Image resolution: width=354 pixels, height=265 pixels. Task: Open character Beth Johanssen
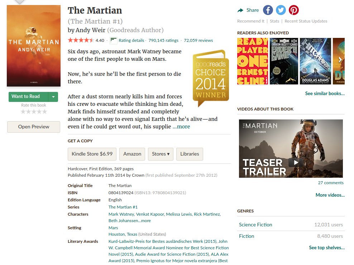pos(123,221)
